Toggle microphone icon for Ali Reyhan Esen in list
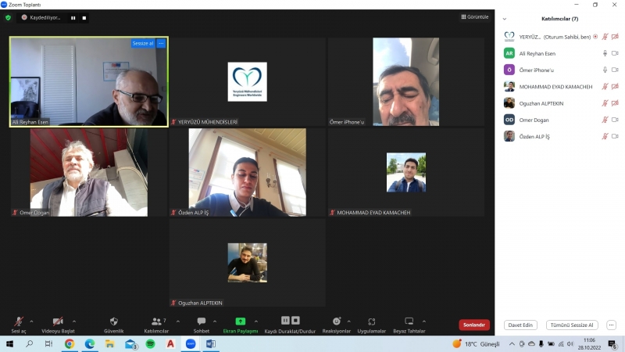The width and height of the screenshot is (625, 352). 605,53
